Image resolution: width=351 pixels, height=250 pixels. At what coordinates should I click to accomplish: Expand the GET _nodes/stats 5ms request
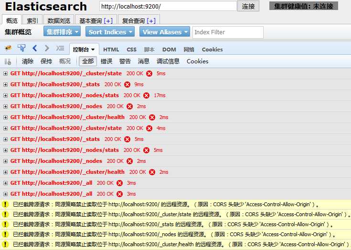pyautogui.click(x=5, y=150)
